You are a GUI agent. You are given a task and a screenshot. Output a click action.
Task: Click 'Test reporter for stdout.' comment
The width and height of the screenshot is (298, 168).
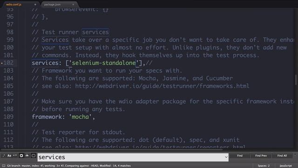coord(83,132)
